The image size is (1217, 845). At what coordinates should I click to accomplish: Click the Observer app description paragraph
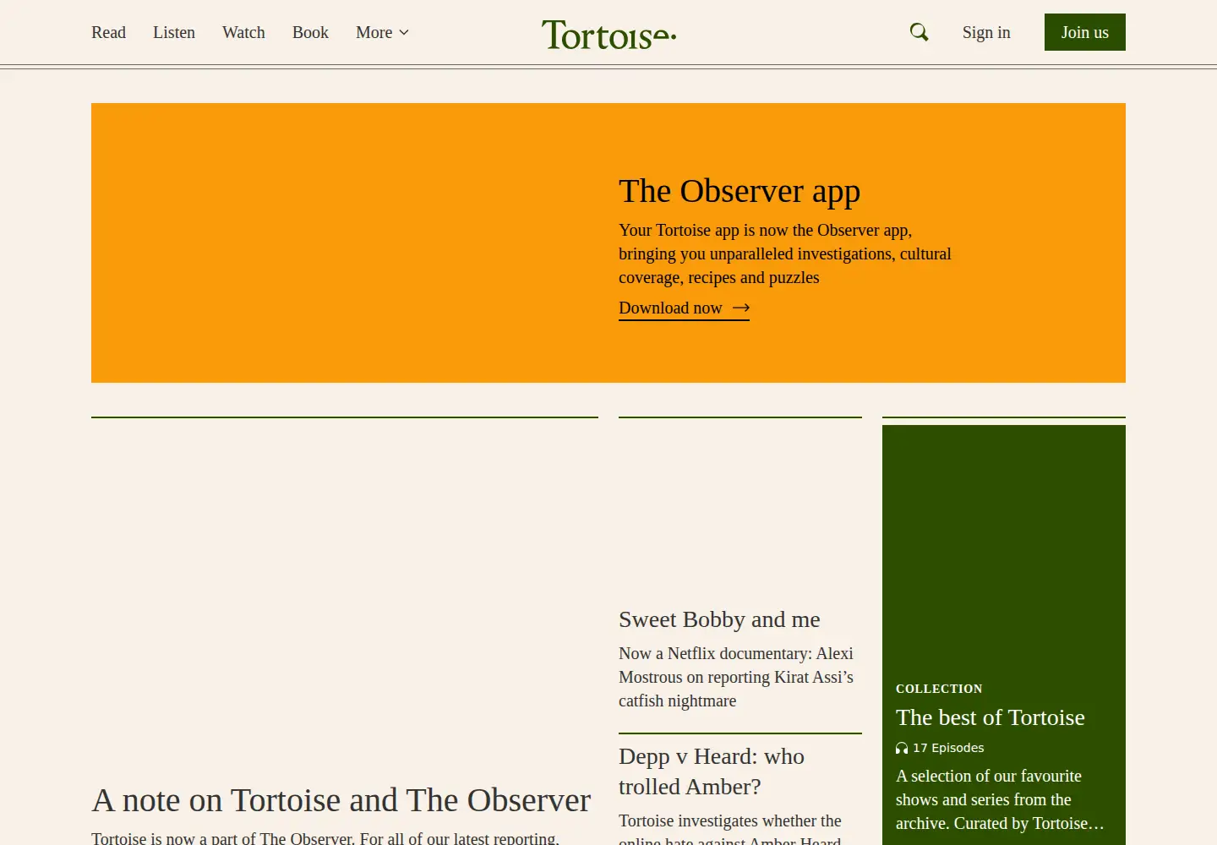(785, 253)
